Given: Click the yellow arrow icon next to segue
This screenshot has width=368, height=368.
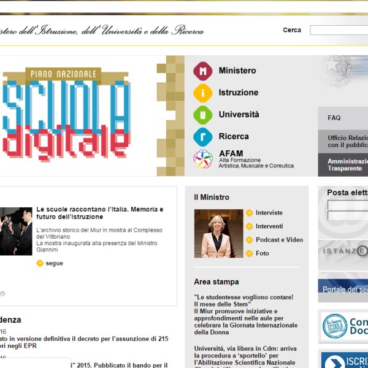Looking at the screenshot, I should [x=40, y=263].
